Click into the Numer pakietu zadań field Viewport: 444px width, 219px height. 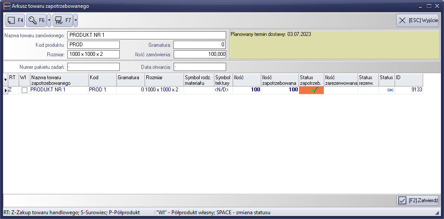coord(93,67)
